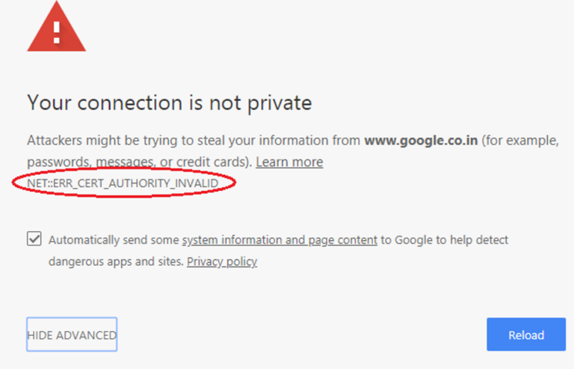Image resolution: width=574 pixels, height=369 pixels.
Task: Click the white exclamation mark in the triangle
Action: coord(57,30)
